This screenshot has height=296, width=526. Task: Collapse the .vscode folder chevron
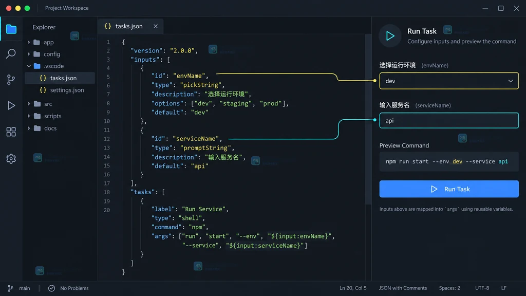[x=29, y=66]
